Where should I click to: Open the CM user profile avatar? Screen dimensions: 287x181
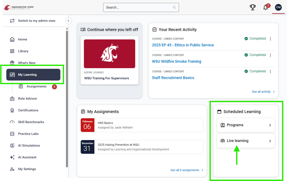tap(278, 7)
